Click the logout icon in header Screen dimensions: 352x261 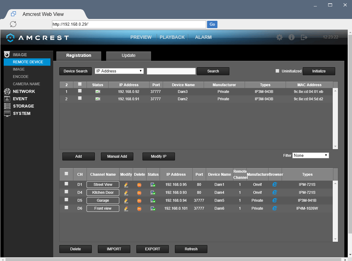tap(304, 37)
